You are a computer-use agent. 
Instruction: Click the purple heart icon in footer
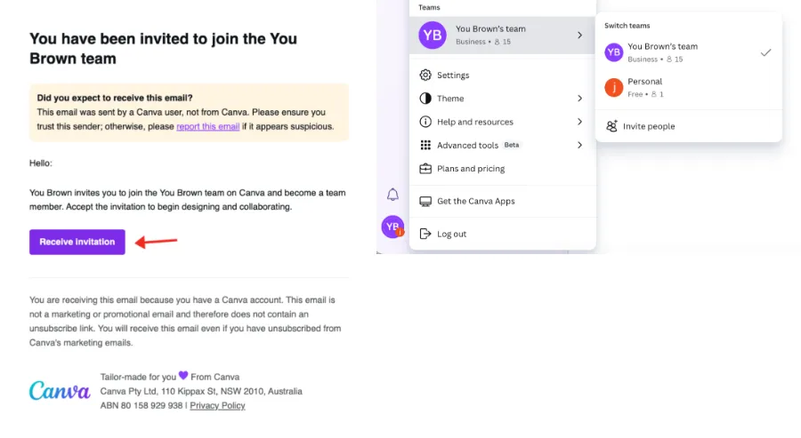pyautogui.click(x=183, y=376)
